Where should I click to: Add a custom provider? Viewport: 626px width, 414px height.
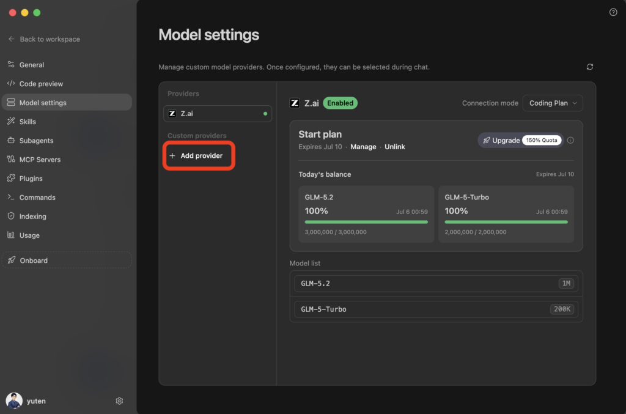coord(199,156)
